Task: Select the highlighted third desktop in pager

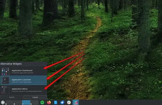Action: point(26,102)
